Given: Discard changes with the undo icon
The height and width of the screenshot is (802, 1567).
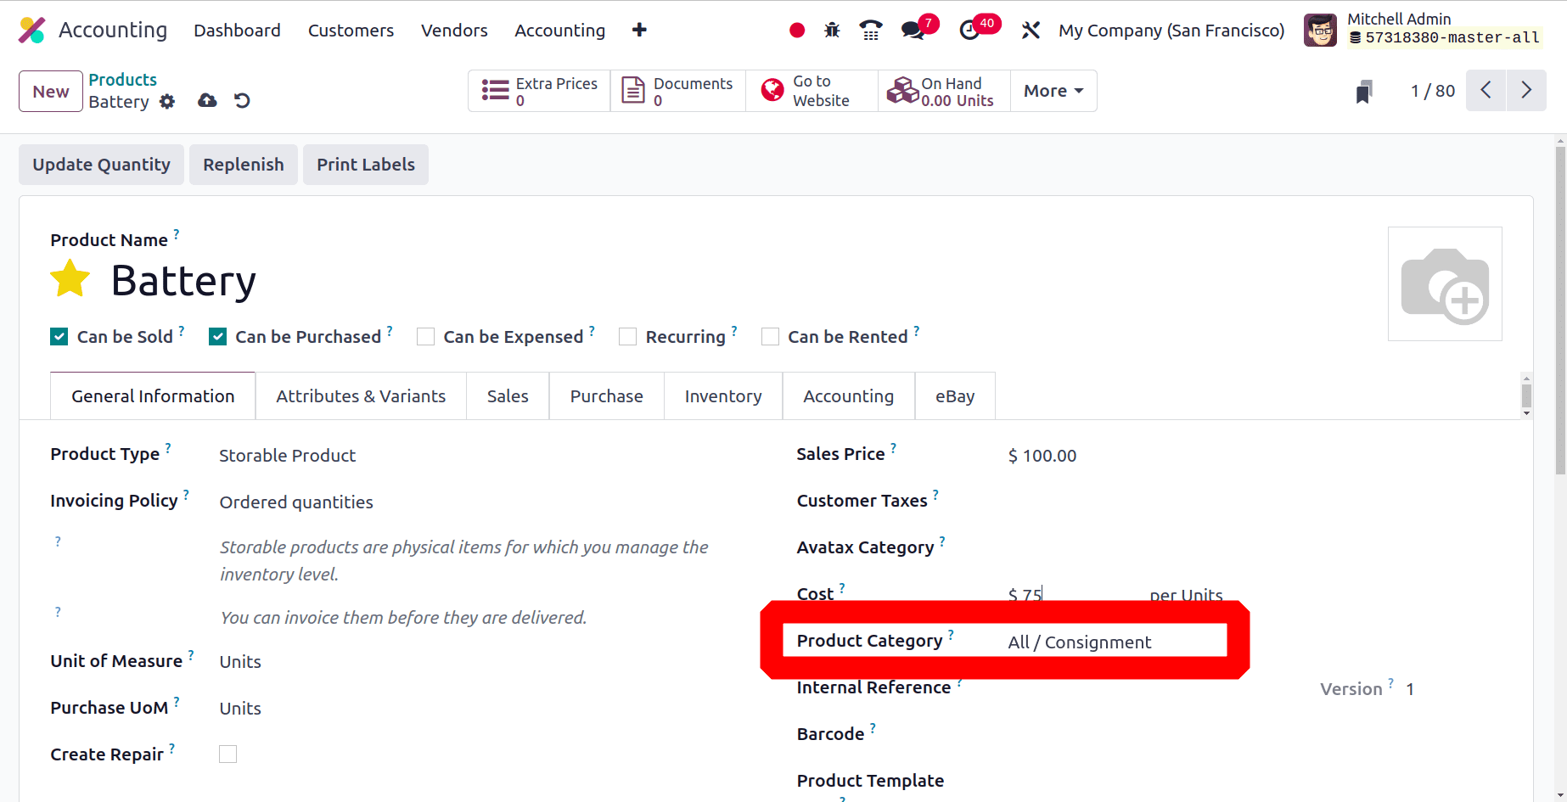Looking at the screenshot, I should (242, 101).
